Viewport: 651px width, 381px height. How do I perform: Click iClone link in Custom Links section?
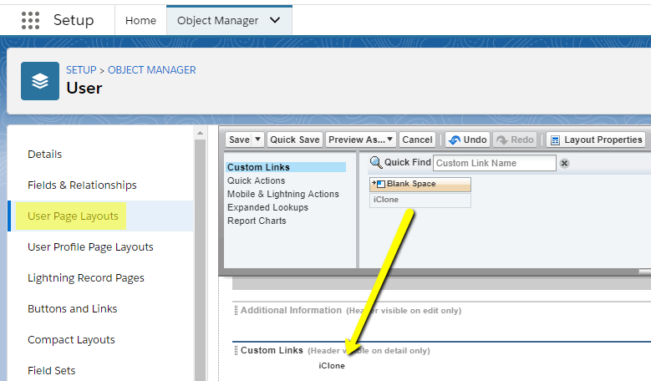point(332,366)
